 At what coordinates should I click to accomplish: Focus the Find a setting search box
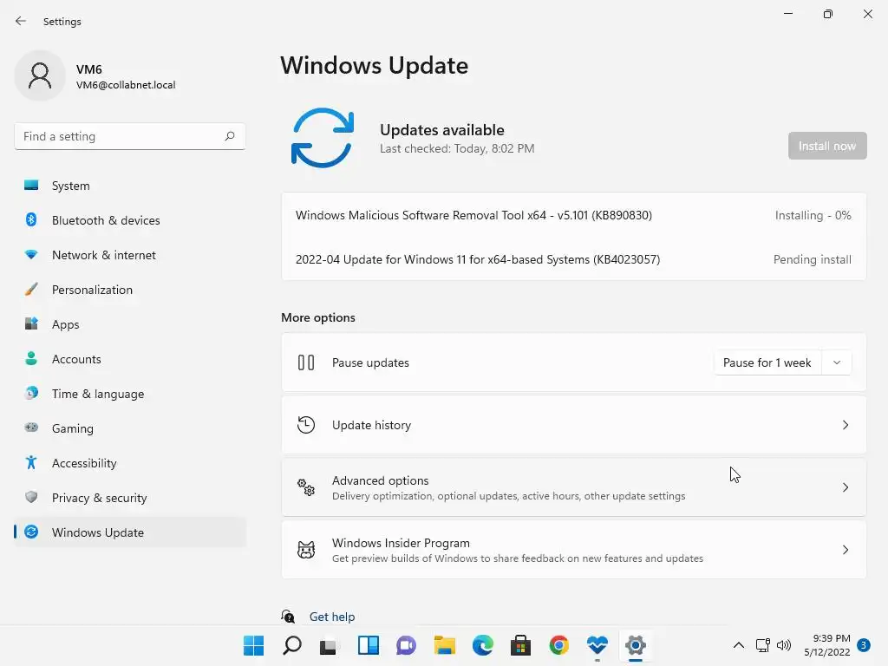coord(130,136)
